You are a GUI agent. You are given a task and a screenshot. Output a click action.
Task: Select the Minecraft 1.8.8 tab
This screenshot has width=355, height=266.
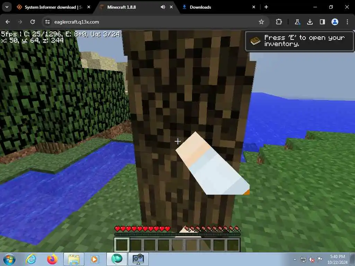136,7
